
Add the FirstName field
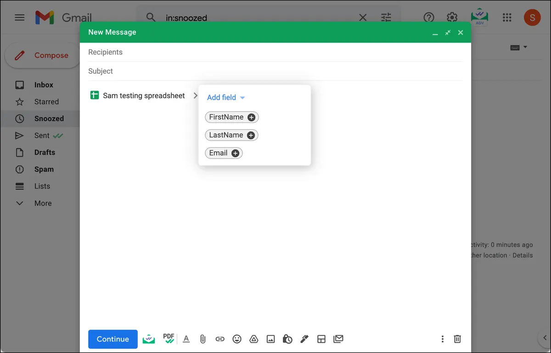[232, 117]
